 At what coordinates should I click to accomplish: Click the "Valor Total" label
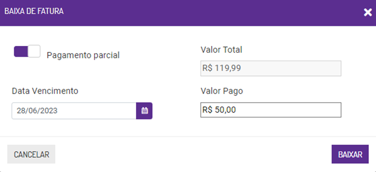[x=221, y=50]
